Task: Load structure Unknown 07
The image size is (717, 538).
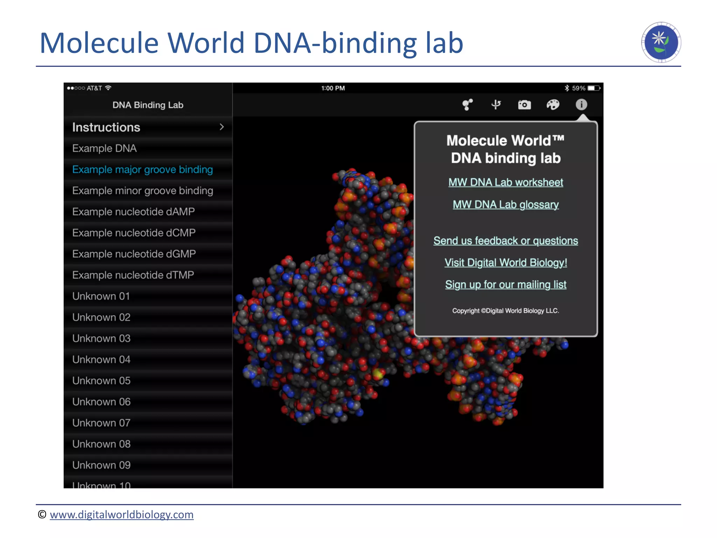Action: [x=148, y=423]
